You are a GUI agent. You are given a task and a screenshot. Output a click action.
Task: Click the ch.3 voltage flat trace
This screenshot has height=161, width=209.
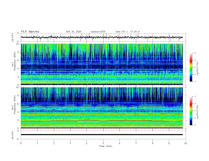102,135
